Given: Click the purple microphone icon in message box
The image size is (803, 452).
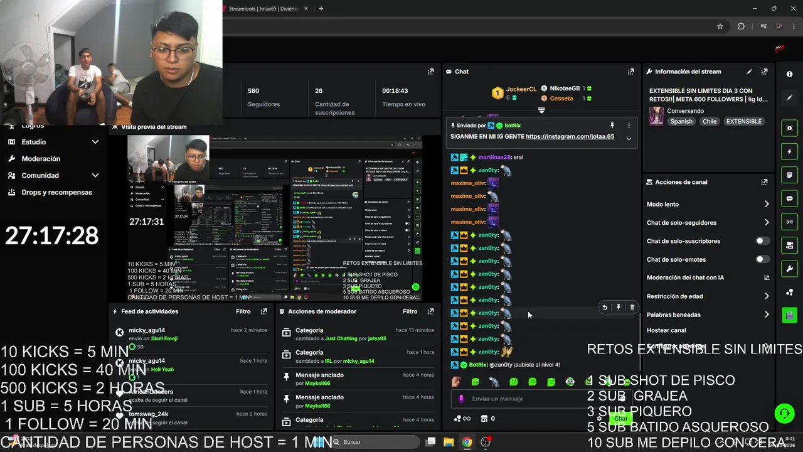Looking at the screenshot, I should 461,399.
